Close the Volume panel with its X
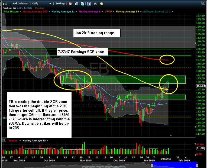The height and width of the screenshot is (168, 207). [4, 140]
